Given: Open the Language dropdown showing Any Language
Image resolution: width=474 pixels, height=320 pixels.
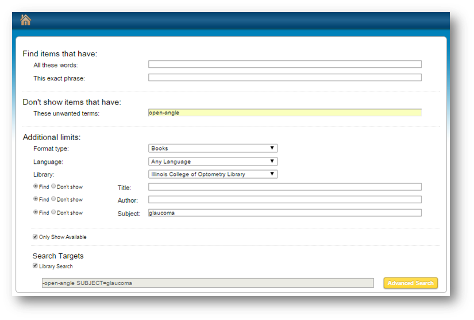Looking at the screenshot, I should (x=213, y=161).
